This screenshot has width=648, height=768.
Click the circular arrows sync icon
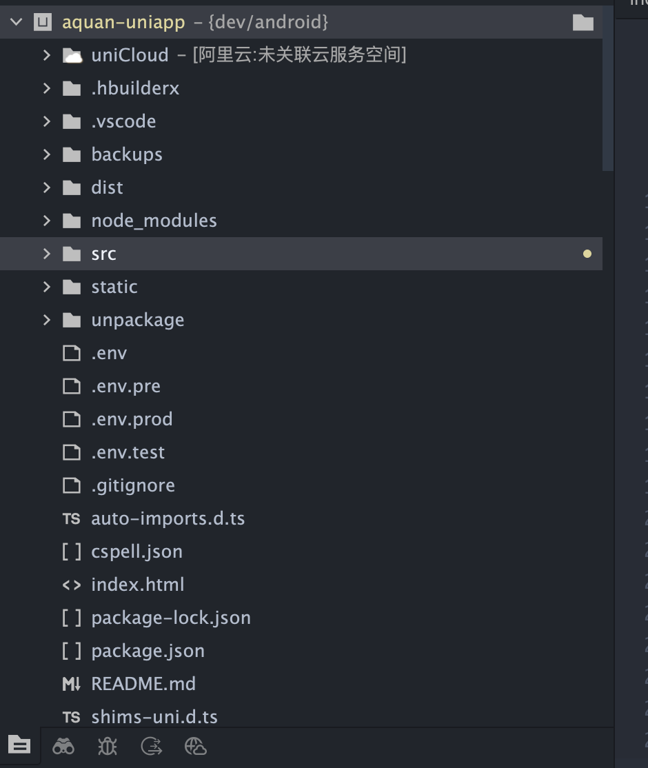click(x=151, y=745)
